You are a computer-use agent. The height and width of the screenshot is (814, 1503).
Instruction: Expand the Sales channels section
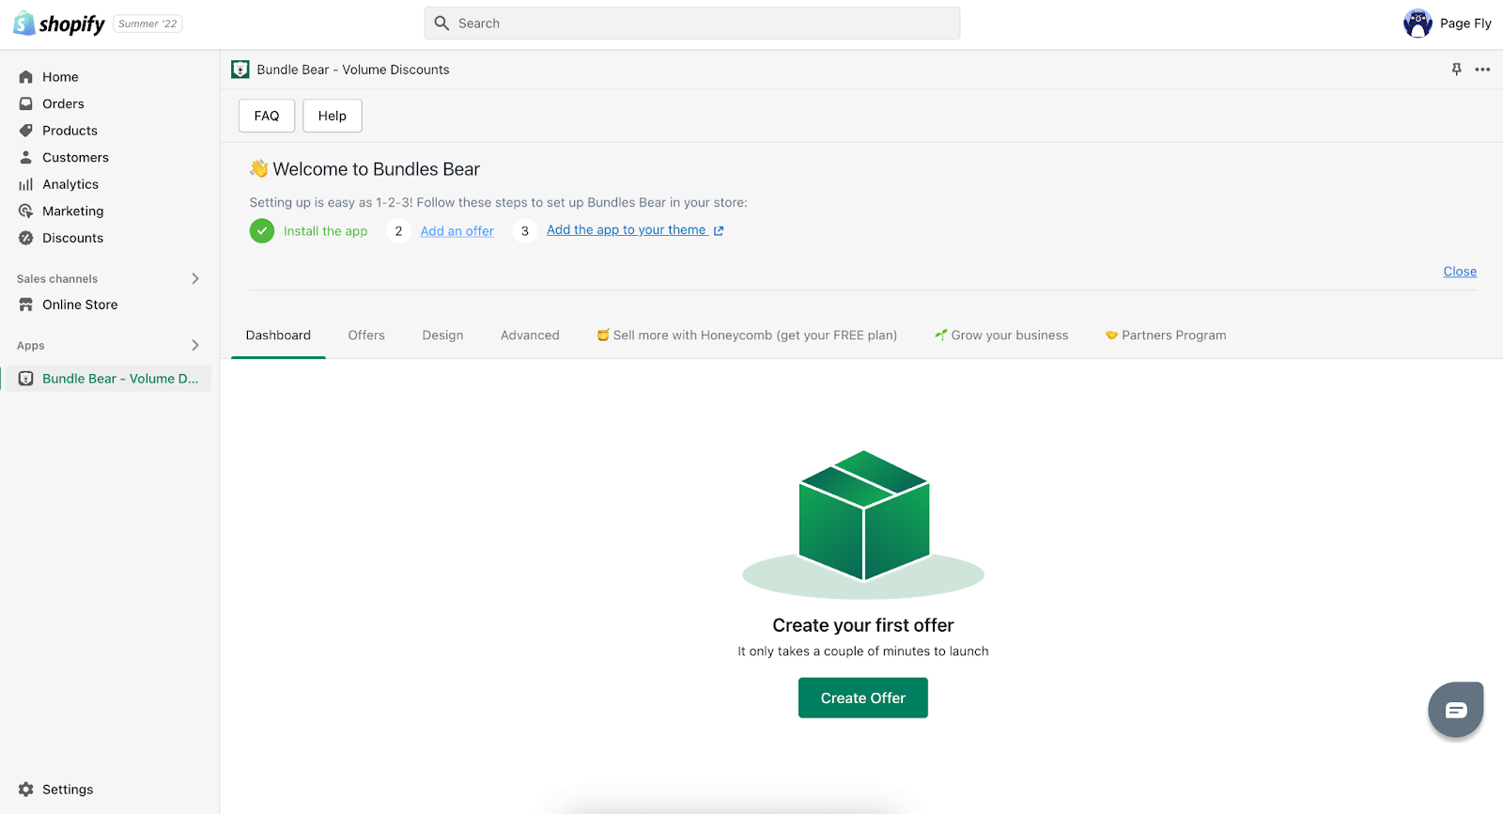[x=195, y=278]
